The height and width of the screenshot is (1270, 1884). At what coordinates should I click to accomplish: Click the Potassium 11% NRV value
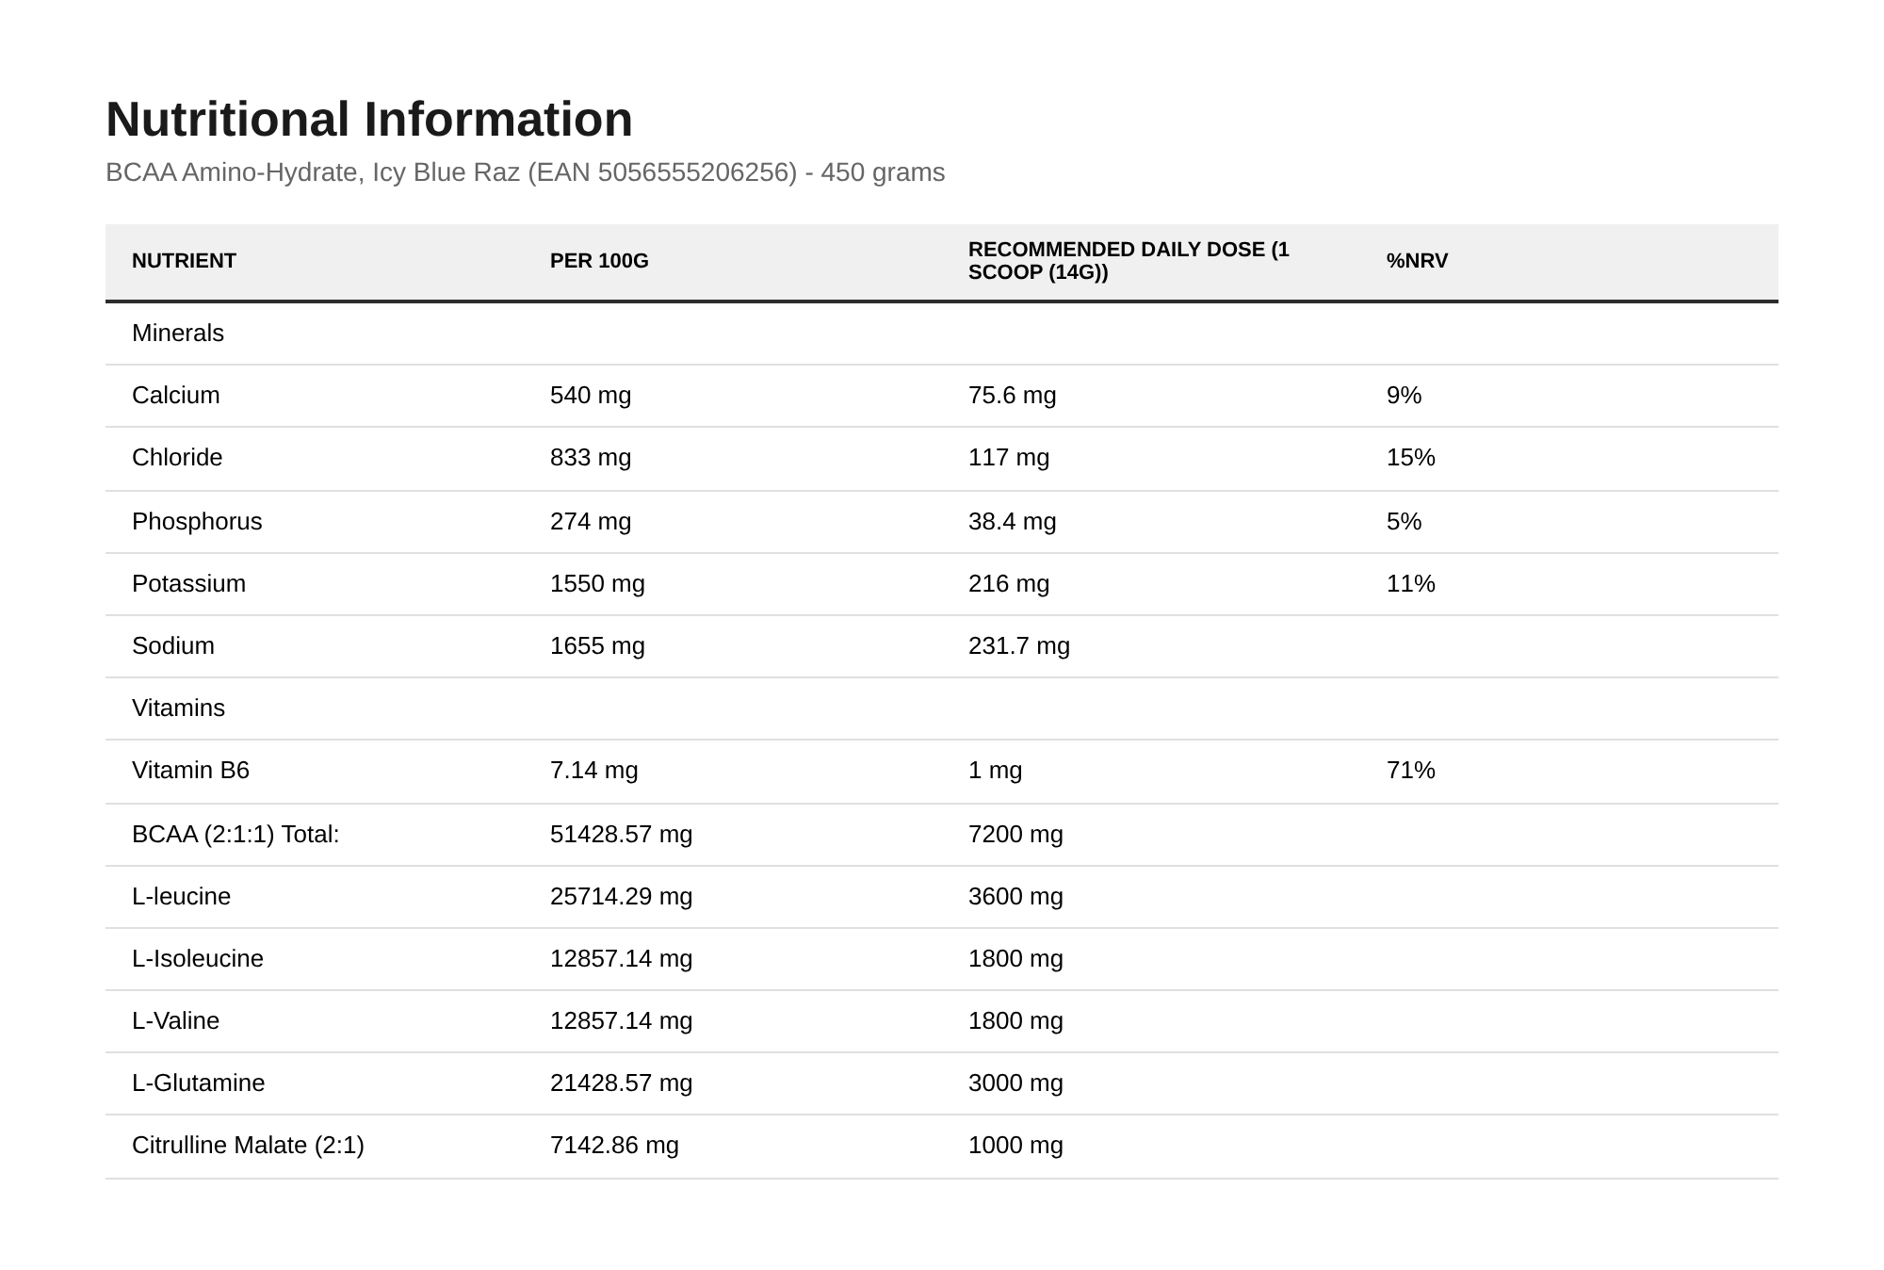[x=1410, y=584]
